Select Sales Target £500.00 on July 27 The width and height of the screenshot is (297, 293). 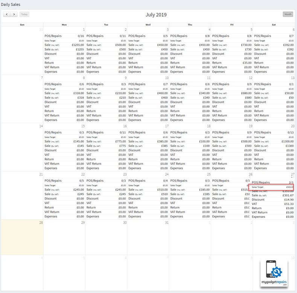coord(289,187)
